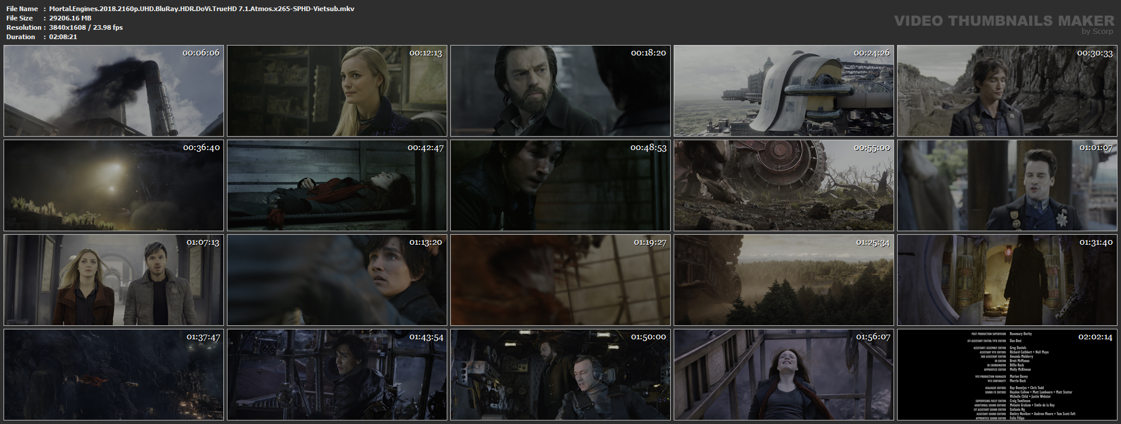Pick the thumbnail at 01:13:20
This screenshot has width=1121, height=424.
(337, 280)
